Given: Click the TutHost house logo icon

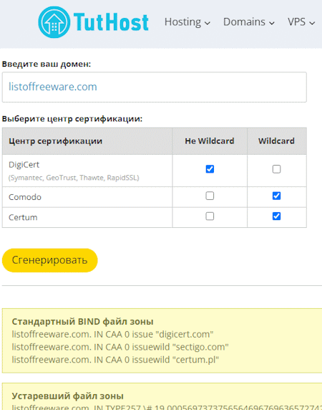Looking at the screenshot, I should [x=54, y=22].
